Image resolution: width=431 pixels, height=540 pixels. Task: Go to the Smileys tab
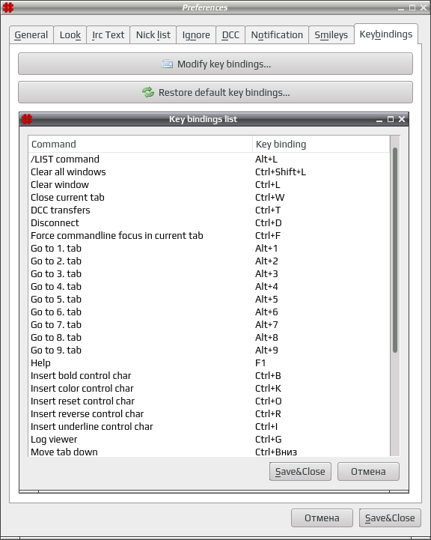(331, 34)
